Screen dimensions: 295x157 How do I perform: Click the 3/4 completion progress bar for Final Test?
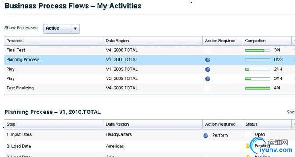[x=257, y=51]
